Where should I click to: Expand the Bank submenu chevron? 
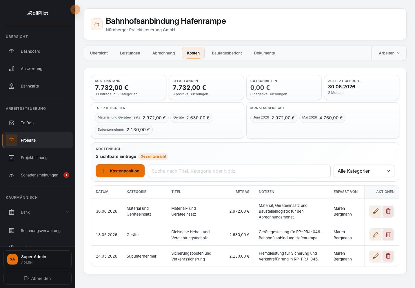click(68, 212)
